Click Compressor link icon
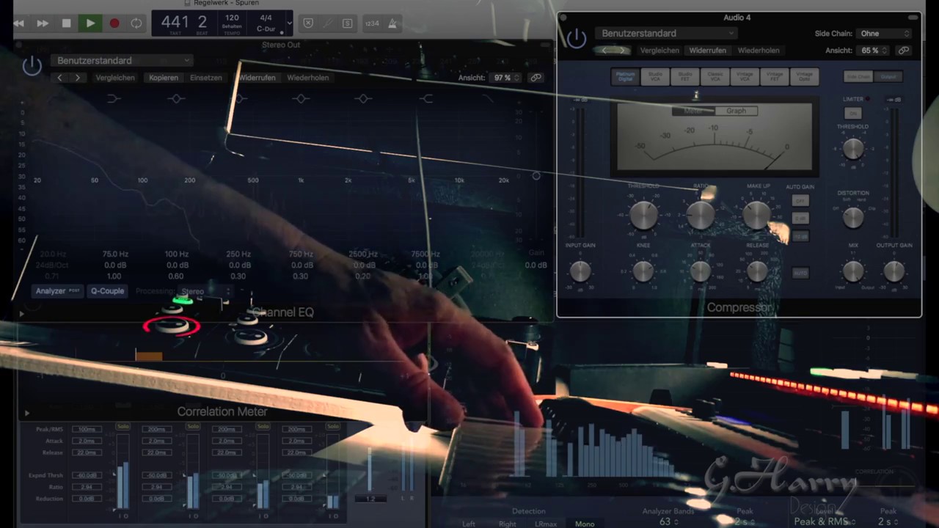939x528 pixels. coord(904,51)
